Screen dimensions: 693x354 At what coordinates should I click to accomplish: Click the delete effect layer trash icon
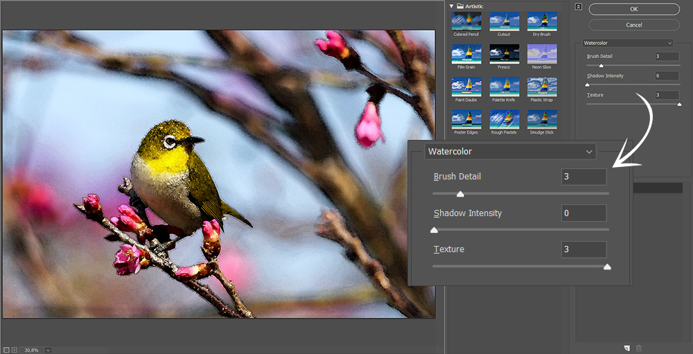(x=639, y=348)
